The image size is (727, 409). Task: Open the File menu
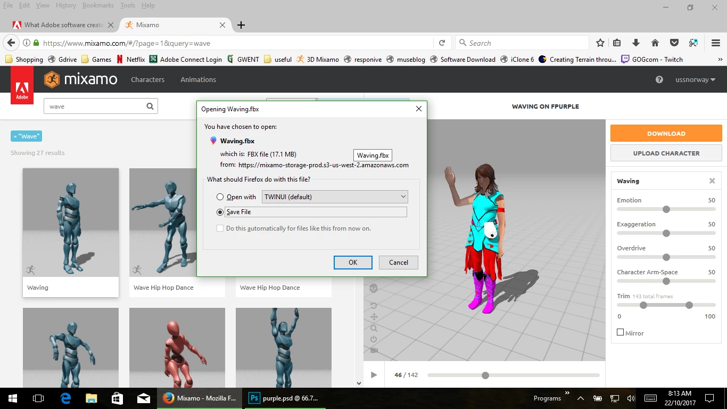tap(8, 5)
